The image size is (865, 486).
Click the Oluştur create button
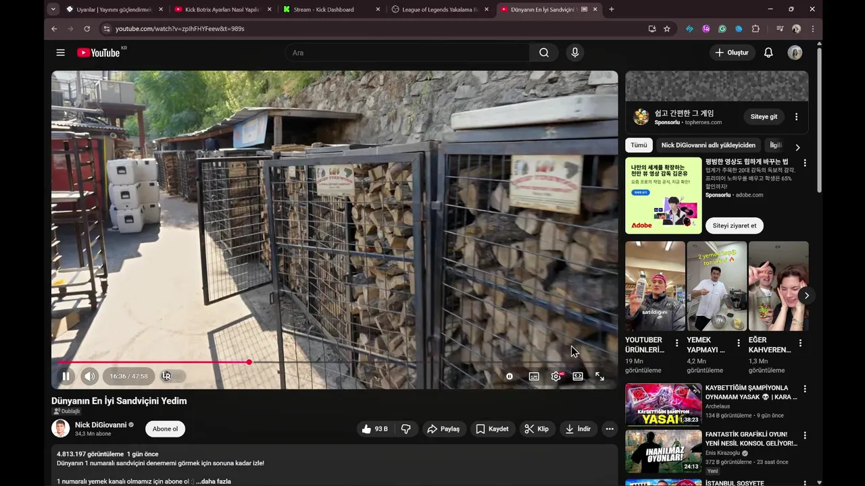(x=732, y=53)
